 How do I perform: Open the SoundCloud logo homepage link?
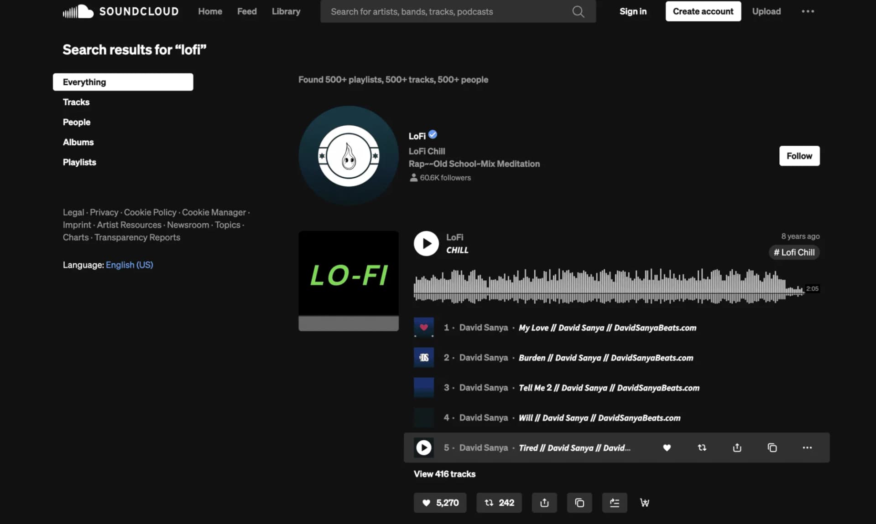click(121, 11)
